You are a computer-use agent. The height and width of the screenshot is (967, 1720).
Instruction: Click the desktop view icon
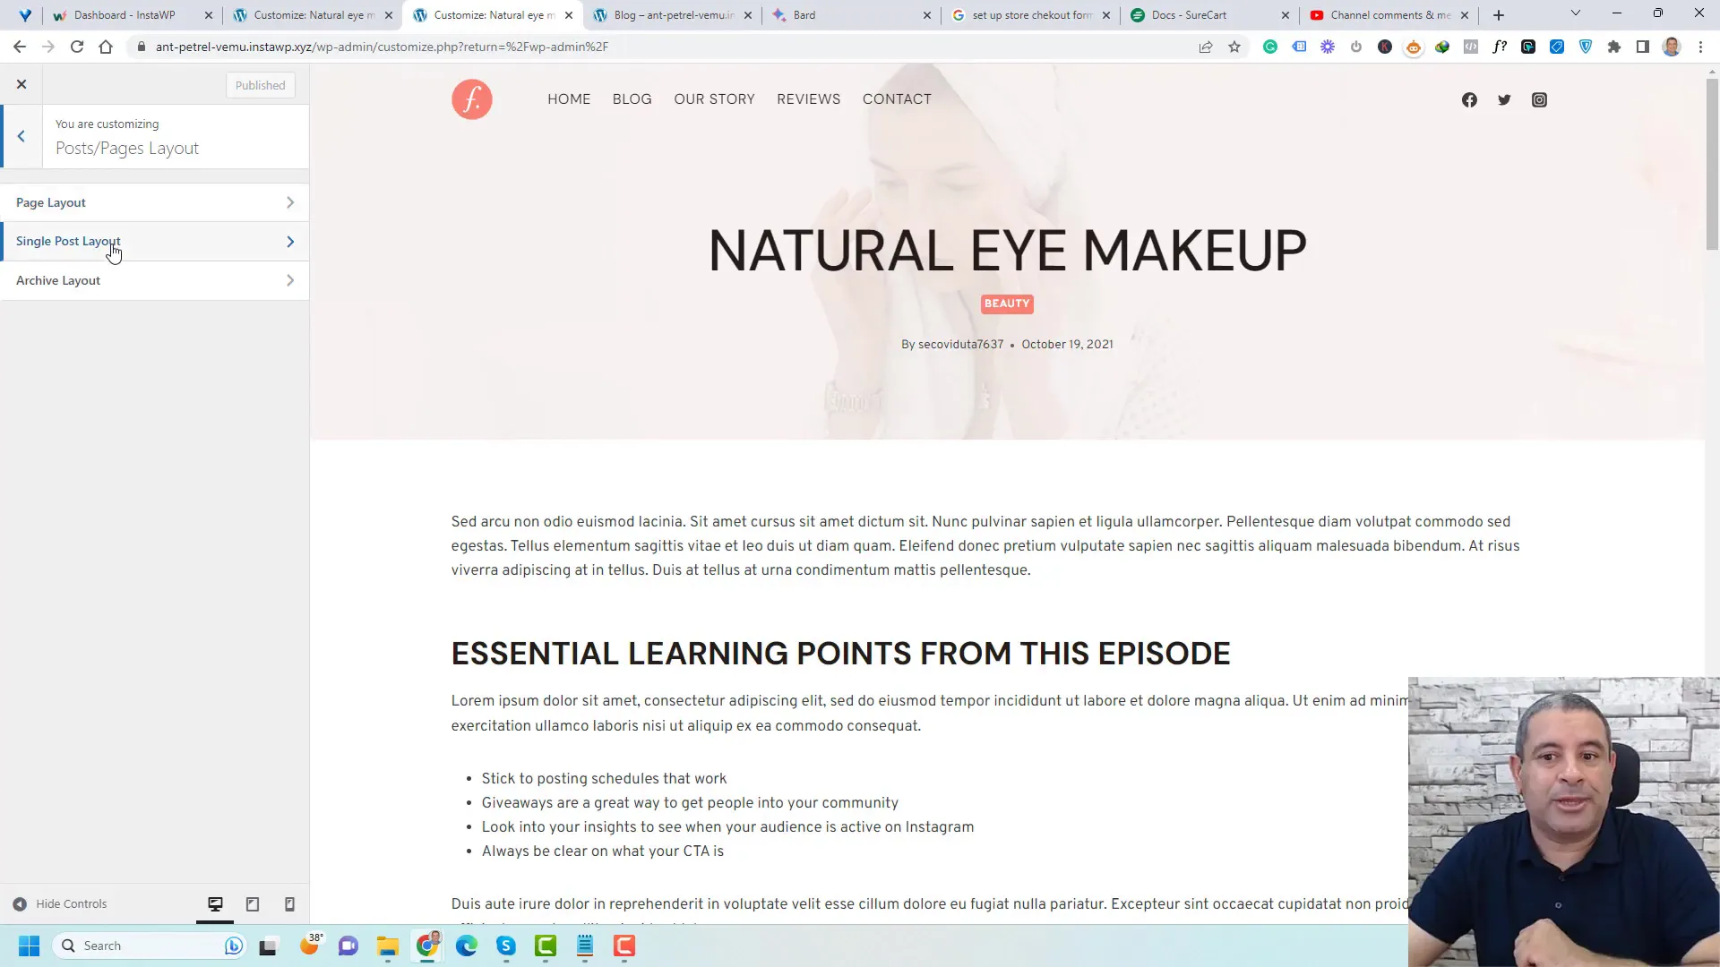(x=214, y=903)
